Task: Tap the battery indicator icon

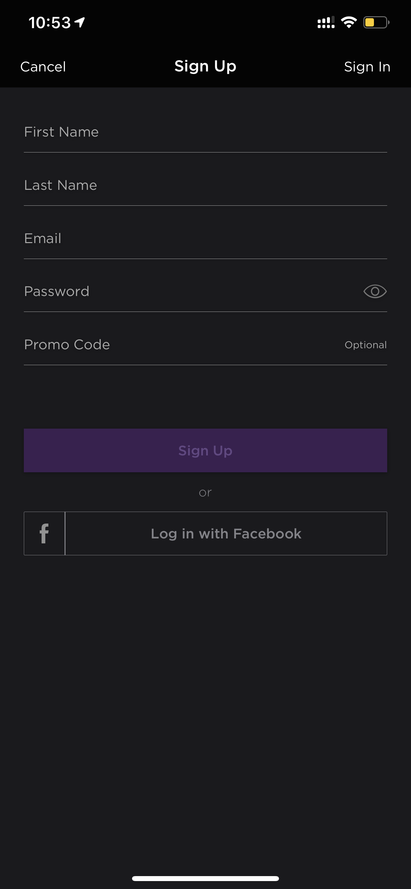Action: tap(376, 22)
